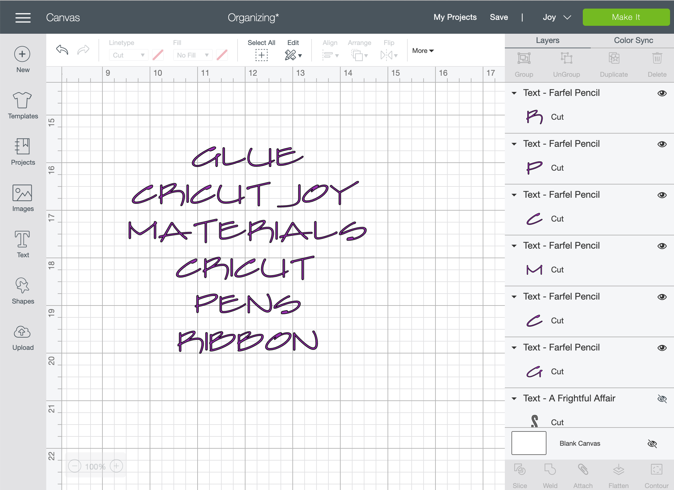Screen dimensions: 674x490
Task: Open the Joy machine selector dropdown
Action: [557, 17]
